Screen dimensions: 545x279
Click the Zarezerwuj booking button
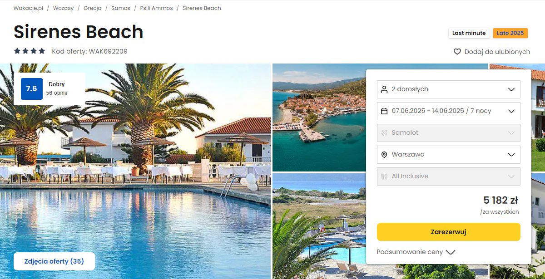[x=449, y=232]
